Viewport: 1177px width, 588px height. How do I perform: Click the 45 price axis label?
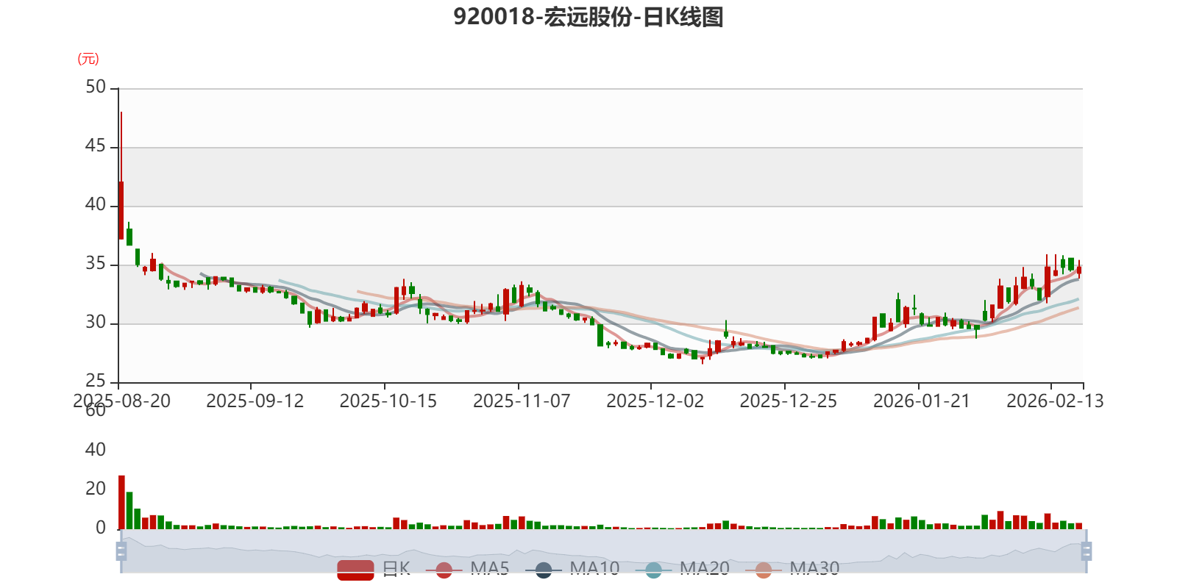96,146
